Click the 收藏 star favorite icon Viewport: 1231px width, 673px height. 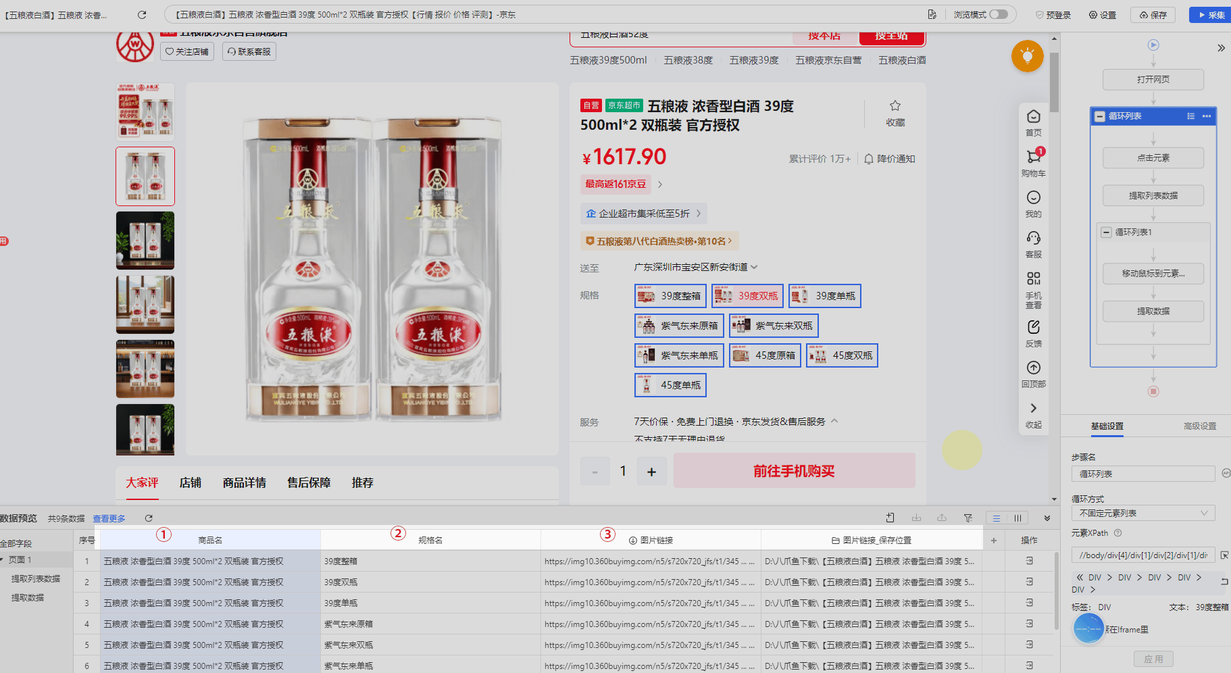click(x=895, y=105)
